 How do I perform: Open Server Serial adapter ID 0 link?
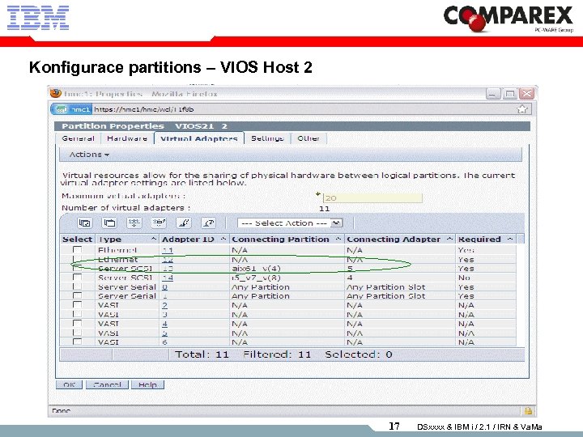(164, 287)
